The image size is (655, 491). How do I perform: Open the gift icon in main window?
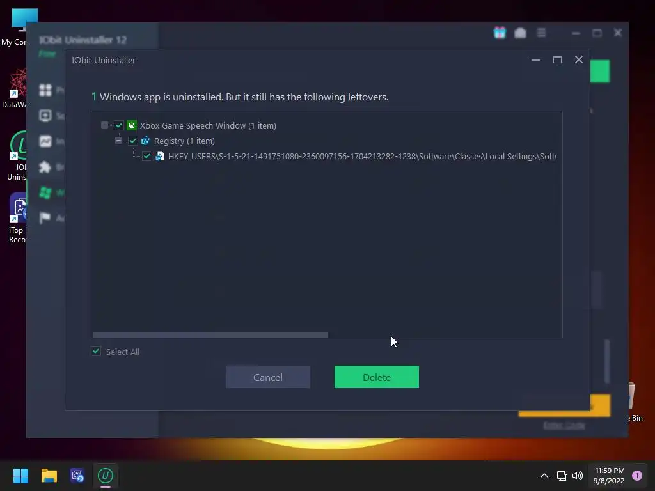click(500, 33)
